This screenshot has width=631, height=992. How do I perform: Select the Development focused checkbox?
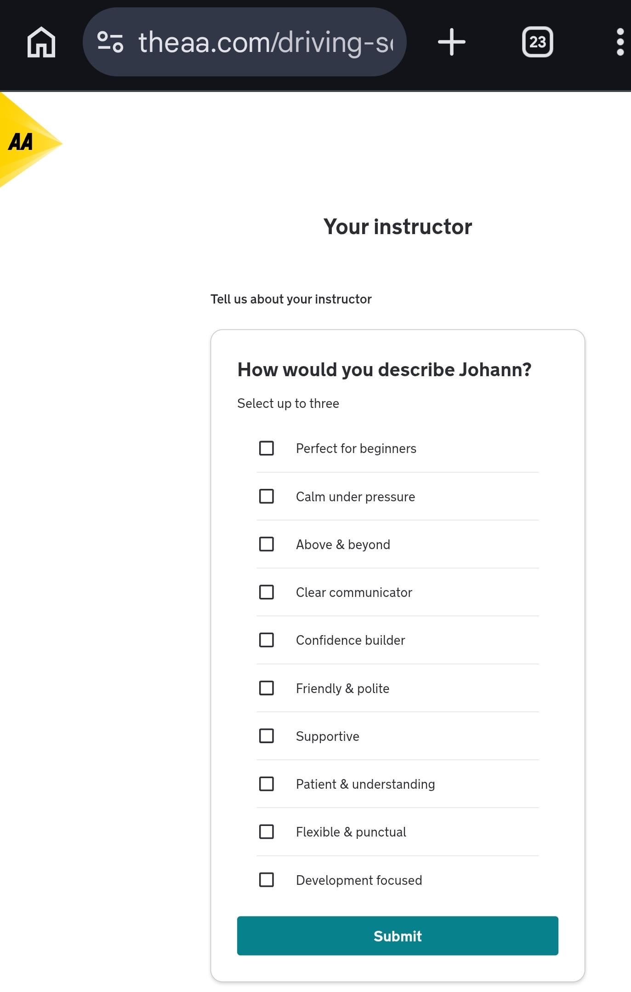267,880
